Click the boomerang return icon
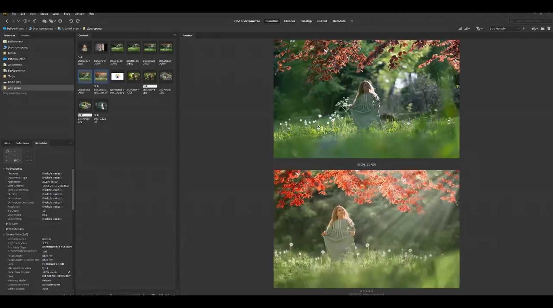Image resolution: width=553 pixels, height=308 pixels. click(x=35, y=21)
